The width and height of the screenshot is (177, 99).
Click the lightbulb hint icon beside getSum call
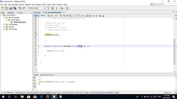36,35
